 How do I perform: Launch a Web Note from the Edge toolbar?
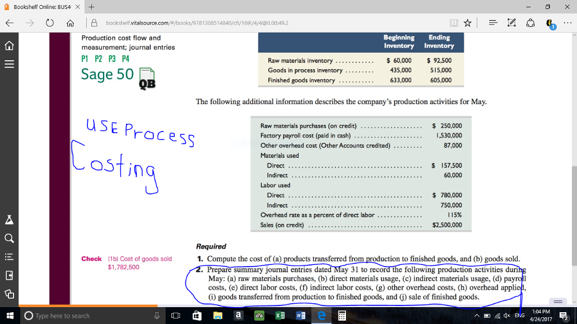(x=512, y=23)
